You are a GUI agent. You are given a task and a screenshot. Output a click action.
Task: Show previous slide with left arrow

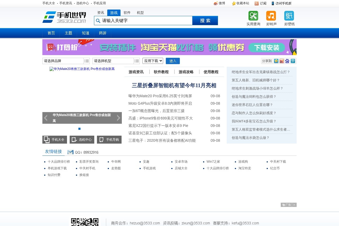pos(46,118)
